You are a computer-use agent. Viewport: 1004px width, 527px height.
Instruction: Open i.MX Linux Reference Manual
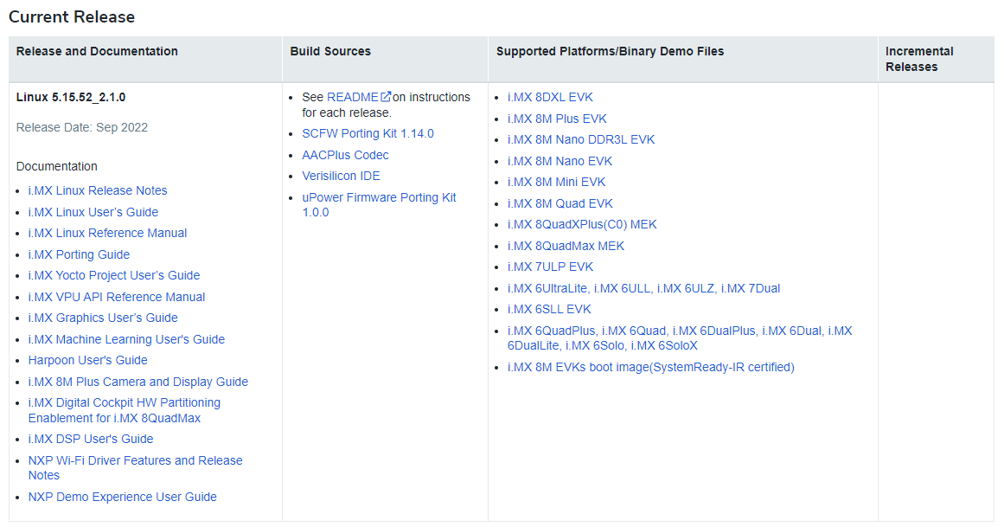tap(107, 233)
